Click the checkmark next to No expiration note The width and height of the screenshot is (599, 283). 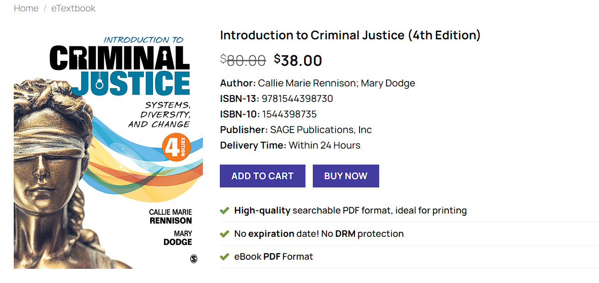click(224, 234)
